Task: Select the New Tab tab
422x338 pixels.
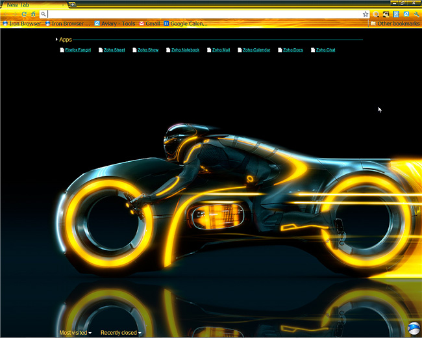Action: click(x=32, y=5)
